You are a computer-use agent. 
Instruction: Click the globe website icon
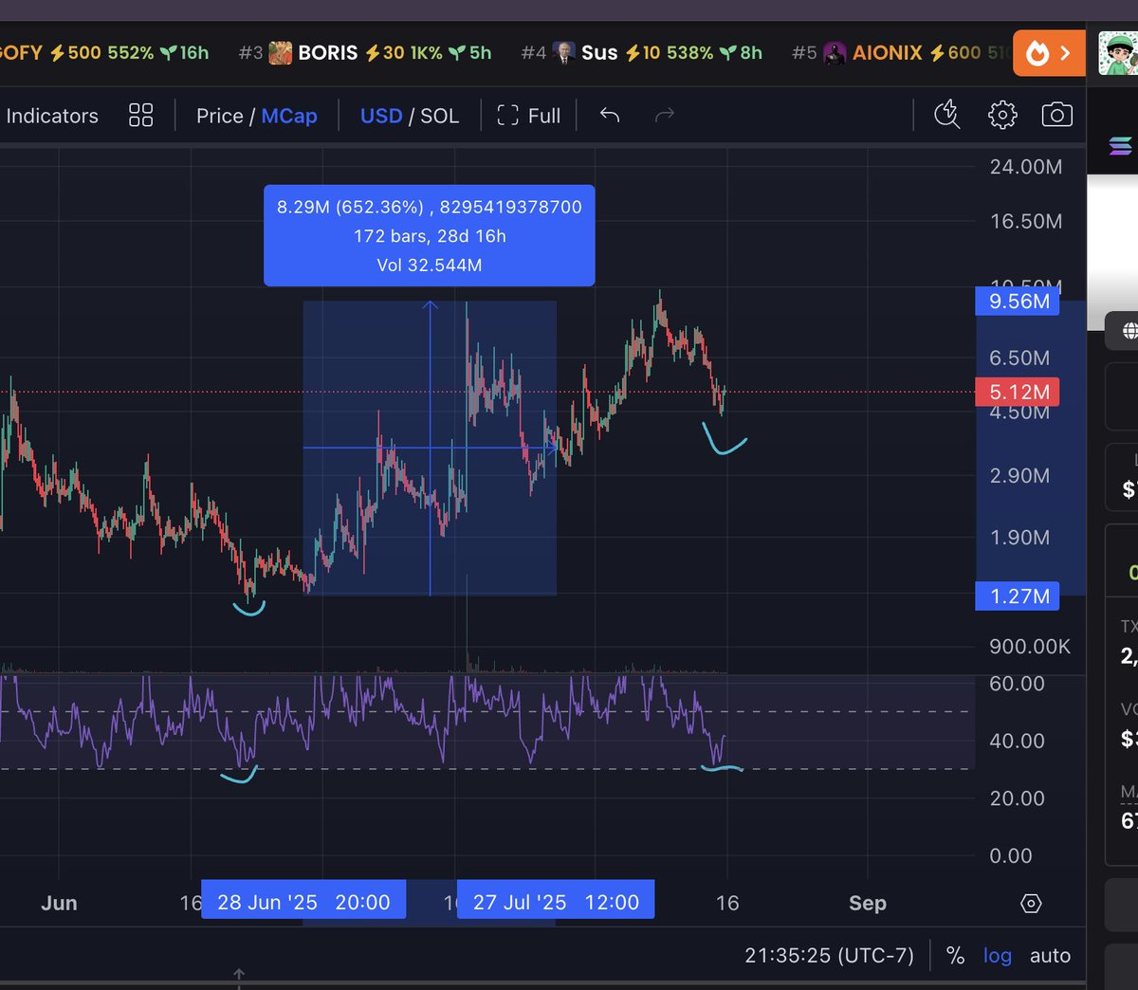coord(1129,331)
